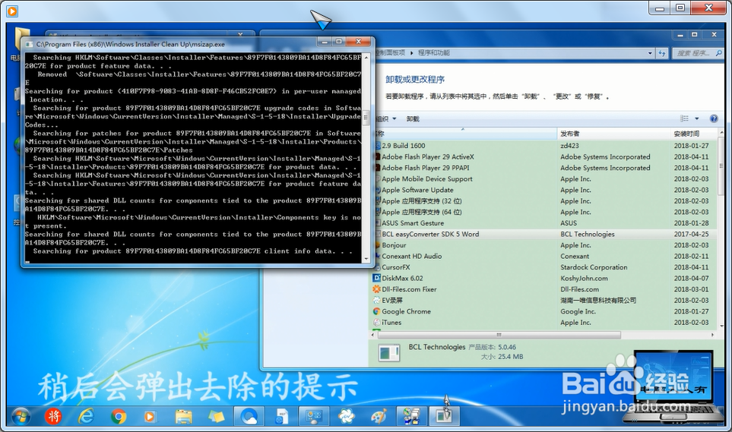The image size is (732, 432).
Task: Click the orange player icon in outer title bar
Action: coord(12,11)
